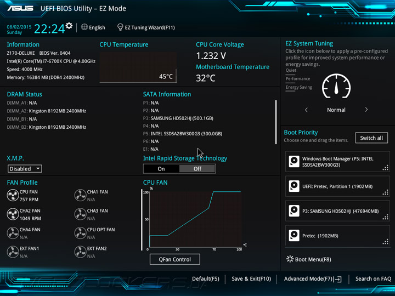395x296 pixels.
Task: Click 'E1: N/A' SATA row
Action: pyautogui.click(x=151, y=149)
